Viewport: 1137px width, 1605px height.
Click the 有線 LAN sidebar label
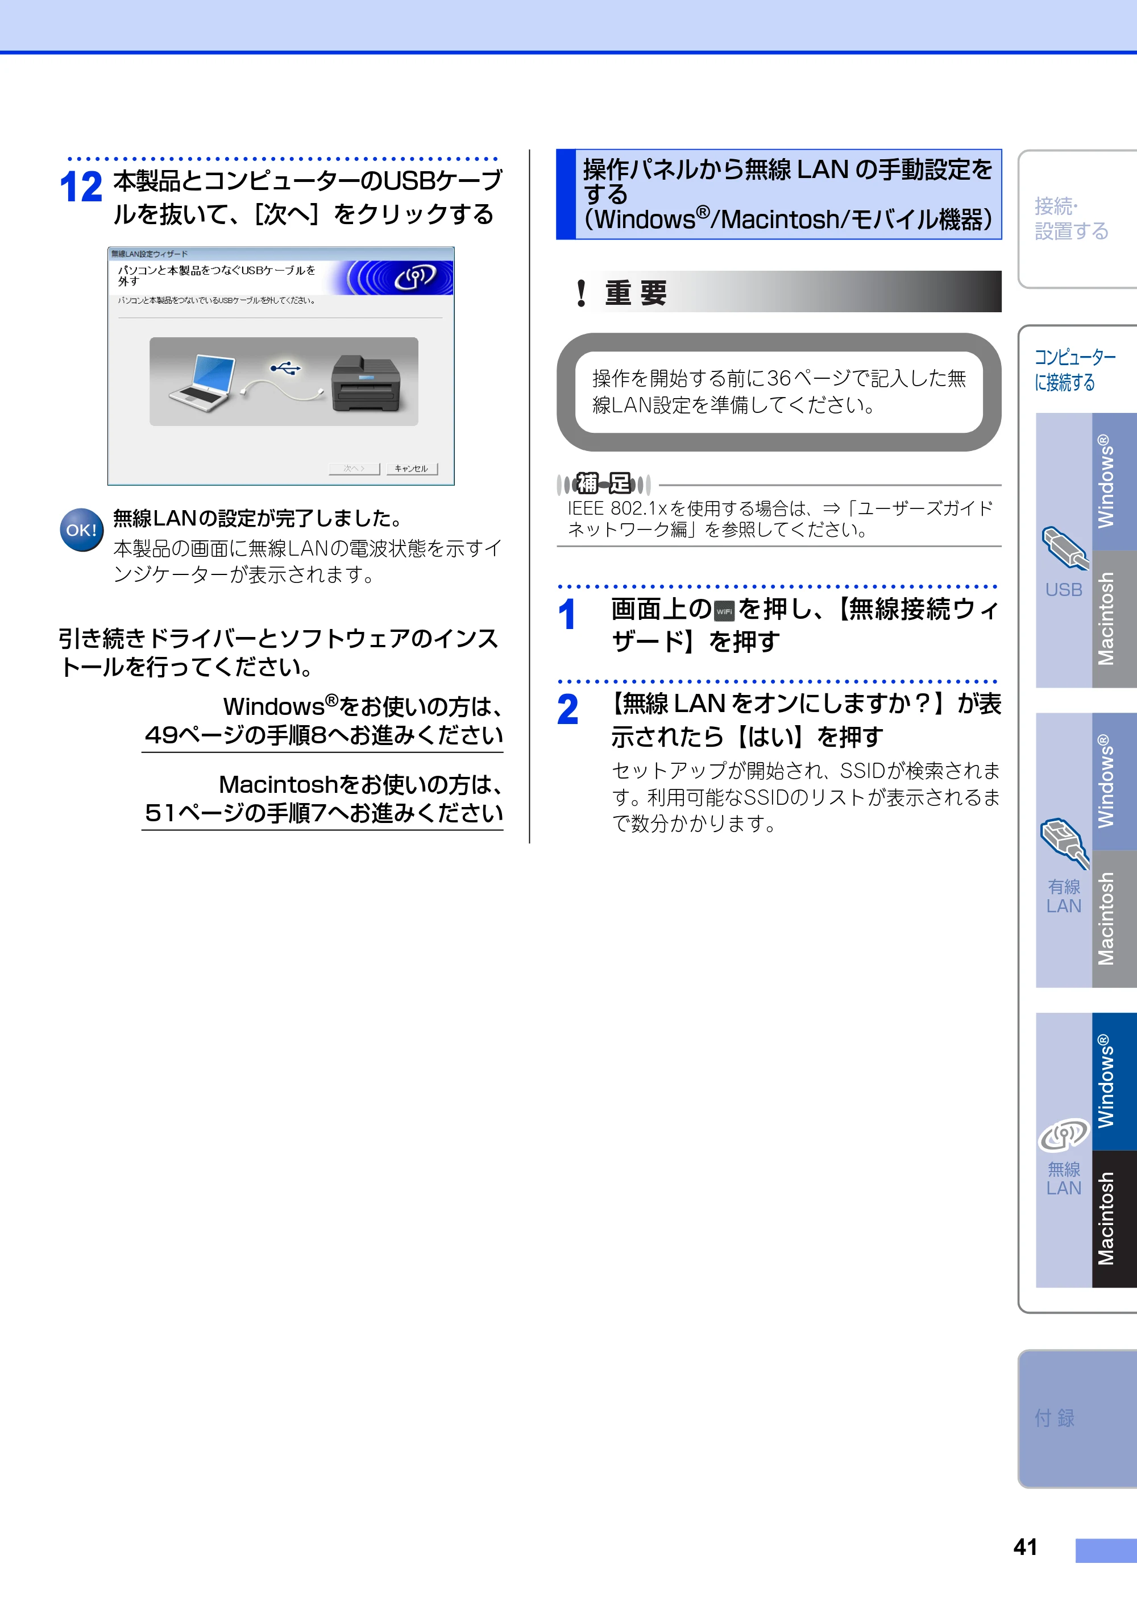1064,896
